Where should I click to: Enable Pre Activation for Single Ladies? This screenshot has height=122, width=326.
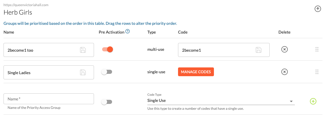[x=107, y=72]
